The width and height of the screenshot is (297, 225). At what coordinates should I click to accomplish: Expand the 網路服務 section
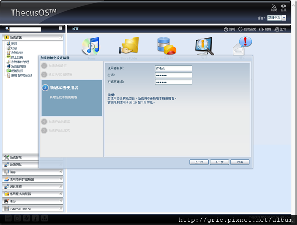click(33, 187)
